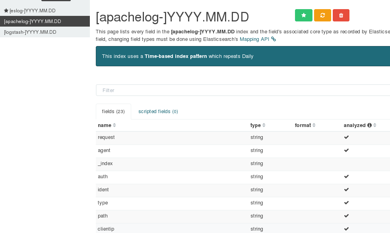The image size is (390, 233).
Task: Delete index pattern with red trash button
Action: pyautogui.click(x=341, y=15)
